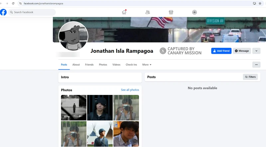Bookmark this page with the star icon
This screenshot has height=147, width=266.
pos(260,3)
